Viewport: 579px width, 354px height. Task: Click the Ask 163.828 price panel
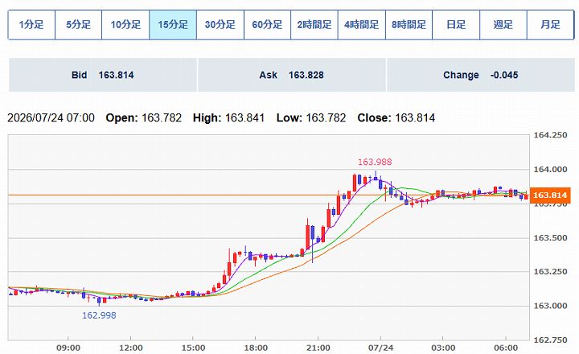point(292,75)
